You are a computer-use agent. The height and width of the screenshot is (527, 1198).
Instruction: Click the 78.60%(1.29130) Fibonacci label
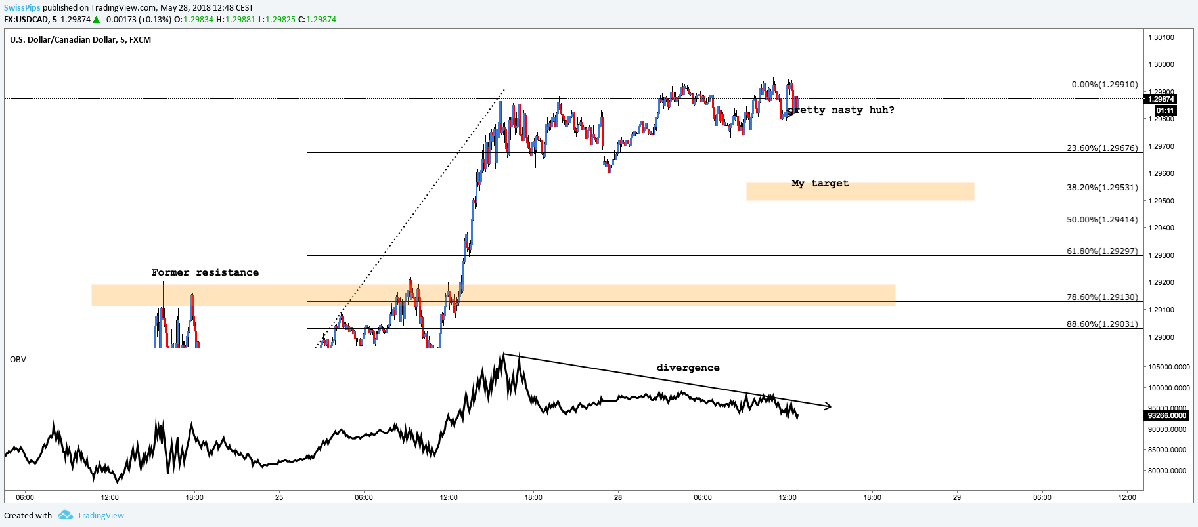pos(1102,297)
